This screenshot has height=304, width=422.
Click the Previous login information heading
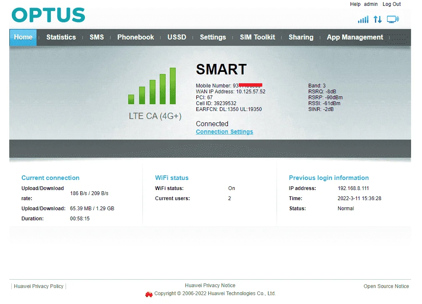click(329, 178)
